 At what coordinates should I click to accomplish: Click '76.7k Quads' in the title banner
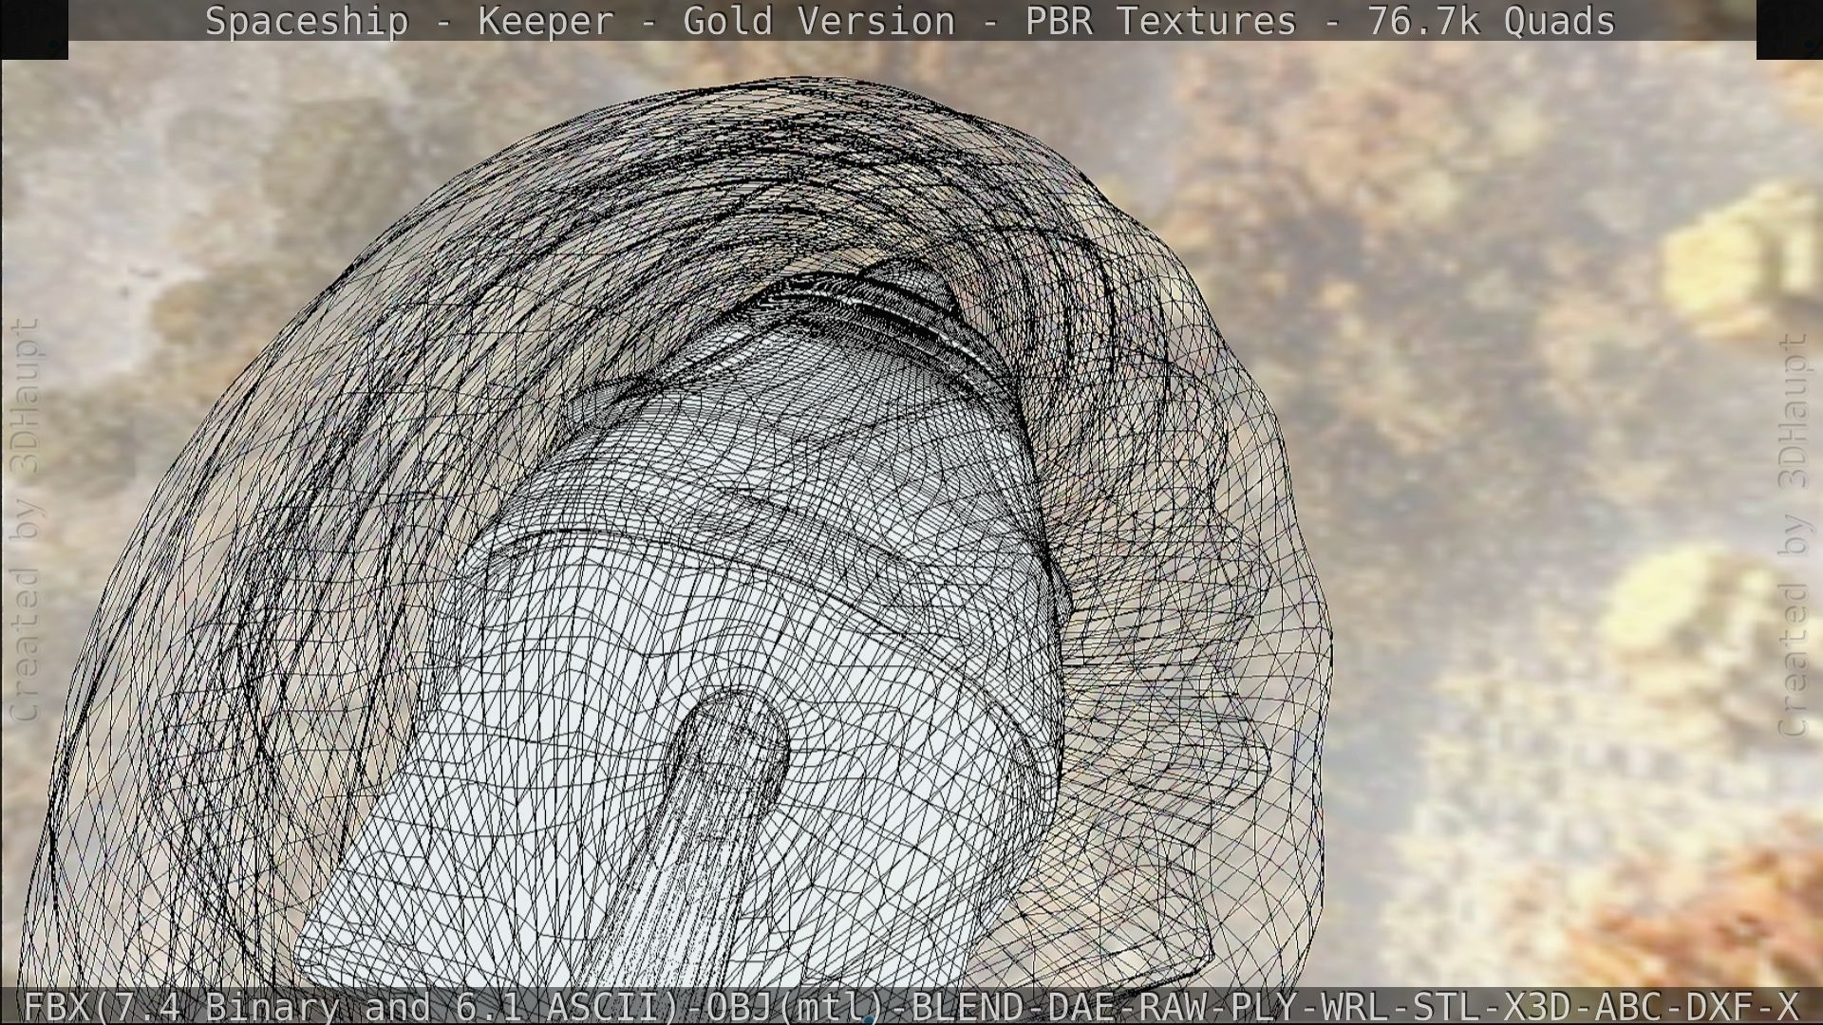tap(1491, 21)
